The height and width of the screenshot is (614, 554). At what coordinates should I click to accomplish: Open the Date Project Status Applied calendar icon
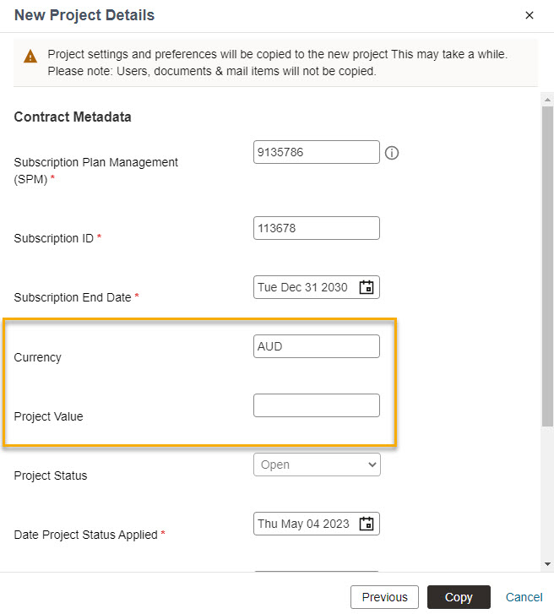point(367,524)
